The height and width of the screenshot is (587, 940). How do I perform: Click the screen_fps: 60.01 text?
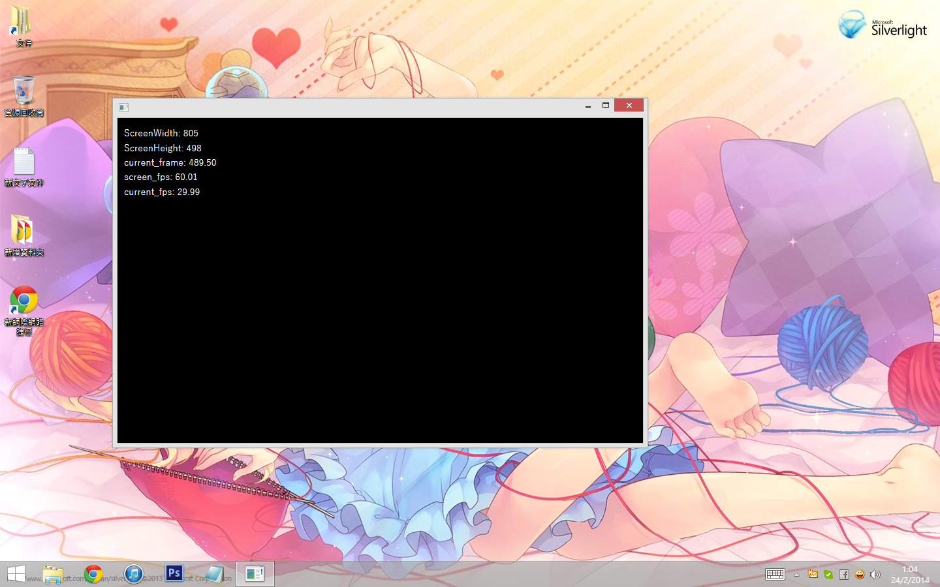pyautogui.click(x=161, y=177)
